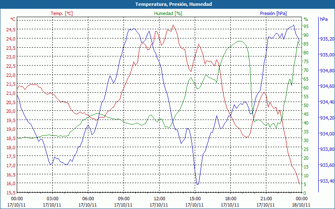Click pressure axis value 935,20
This screenshot has width=335, height=209.
(x=327, y=39)
